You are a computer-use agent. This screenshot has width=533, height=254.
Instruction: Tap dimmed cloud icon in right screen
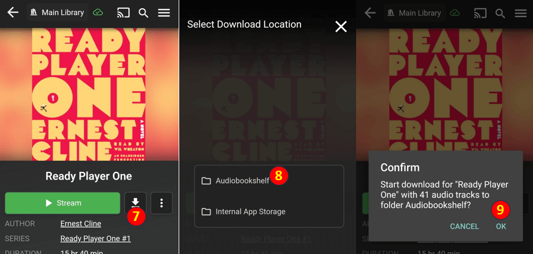click(x=455, y=13)
